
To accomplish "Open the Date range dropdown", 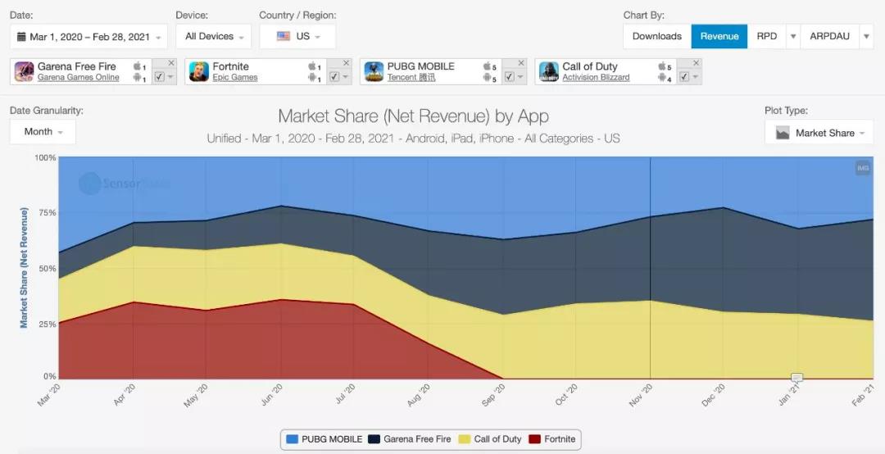I will [x=88, y=36].
